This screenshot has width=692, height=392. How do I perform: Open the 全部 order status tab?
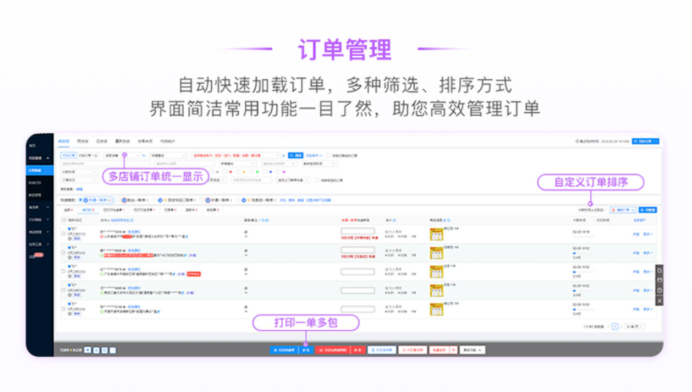tap(68, 210)
